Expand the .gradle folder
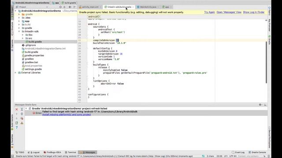Image resolution: width=282 pixels, height=158 pixels. [x=19, y=14]
